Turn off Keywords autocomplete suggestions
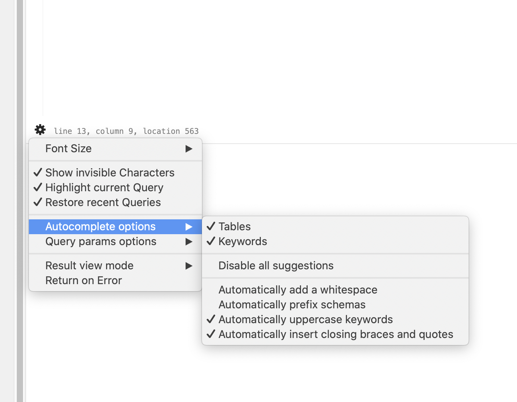Image resolution: width=517 pixels, height=402 pixels. (x=243, y=241)
